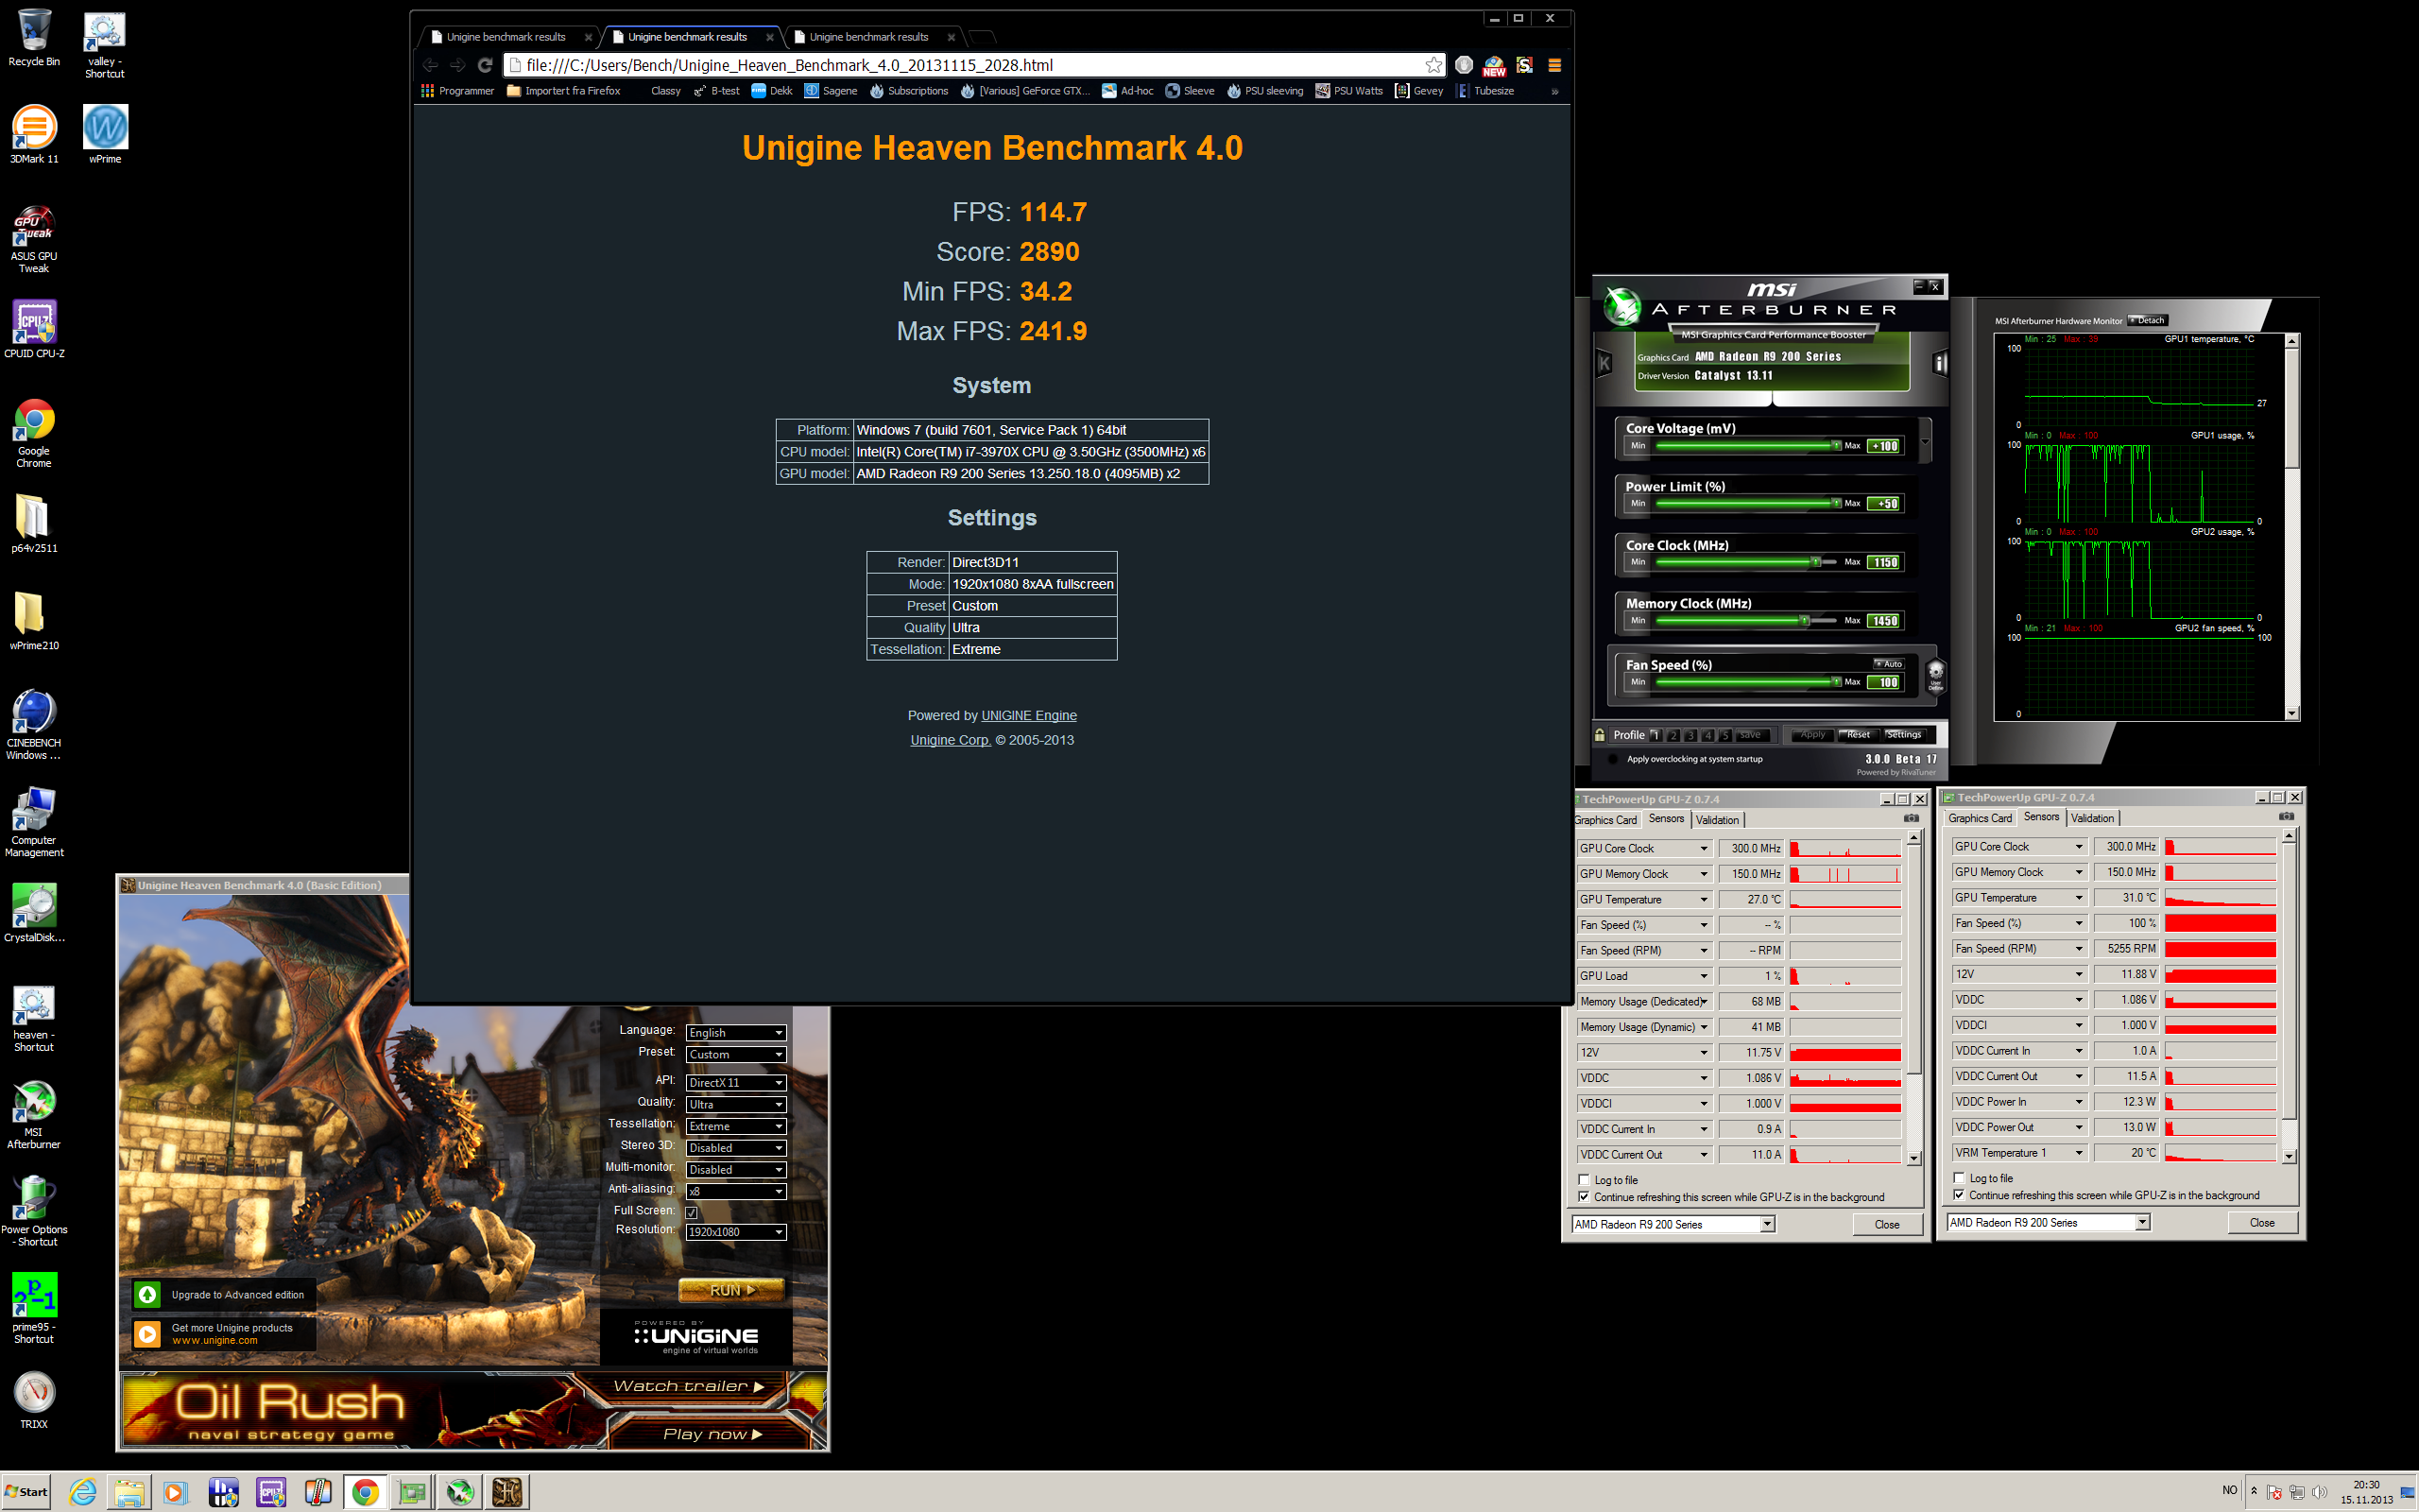Click the Heaven benchmark taskbar icon
This screenshot has width=2419, height=1512.
(x=506, y=1492)
